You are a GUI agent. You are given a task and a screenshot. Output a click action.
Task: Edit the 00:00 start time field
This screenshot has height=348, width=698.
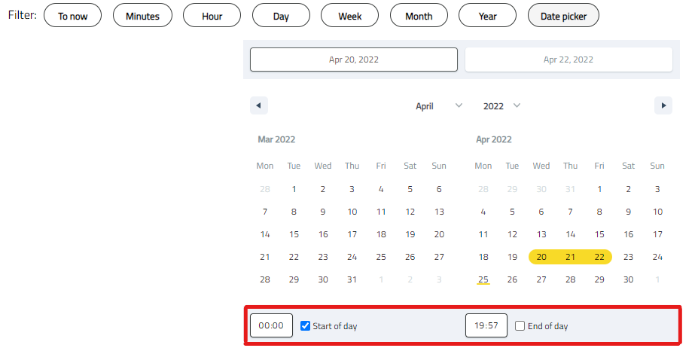click(x=271, y=326)
